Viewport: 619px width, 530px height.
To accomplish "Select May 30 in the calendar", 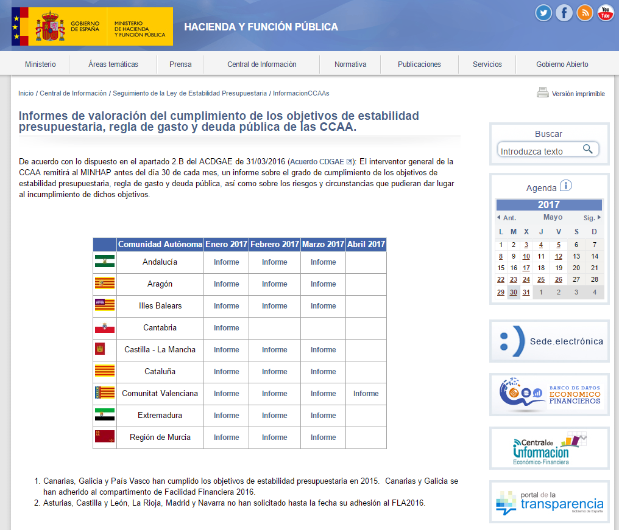I will [x=513, y=292].
